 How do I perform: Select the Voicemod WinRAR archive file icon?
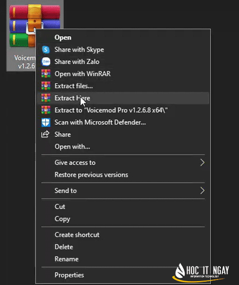[35, 26]
